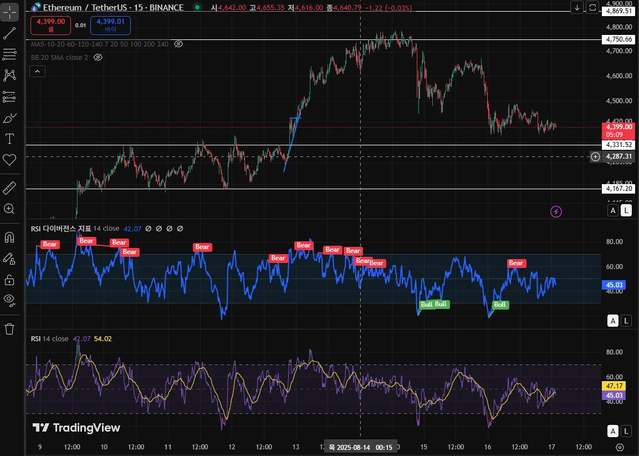Click the yellow 54.02 RSI legend value
The image size is (639, 456).
[x=103, y=338]
